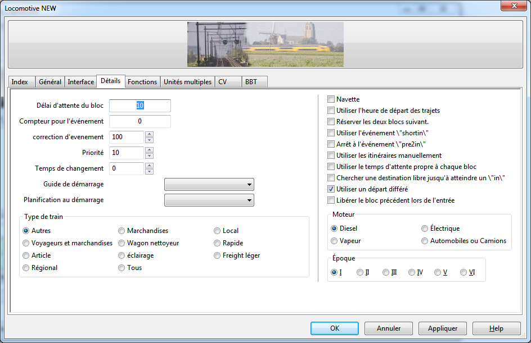Tick Libérer le bloc précédent option
This screenshot has height=343, width=531.
331,200
